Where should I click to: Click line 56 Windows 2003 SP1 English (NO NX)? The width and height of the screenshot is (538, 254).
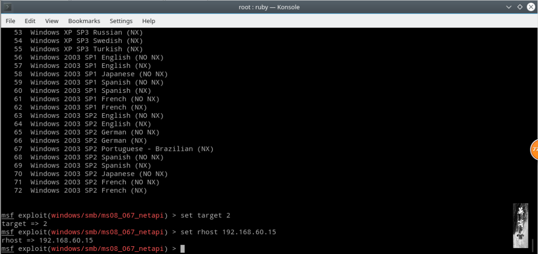coord(89,58)
